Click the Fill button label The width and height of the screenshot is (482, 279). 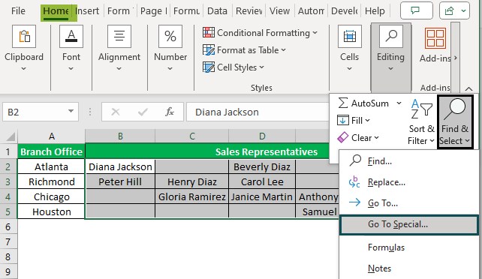[x=357, y=120]
